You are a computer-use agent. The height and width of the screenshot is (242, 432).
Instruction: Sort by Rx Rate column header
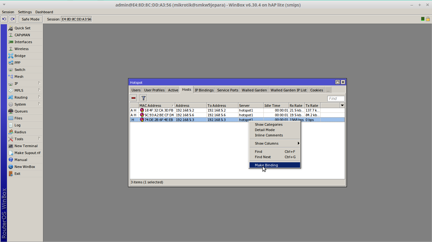point(297,106)
